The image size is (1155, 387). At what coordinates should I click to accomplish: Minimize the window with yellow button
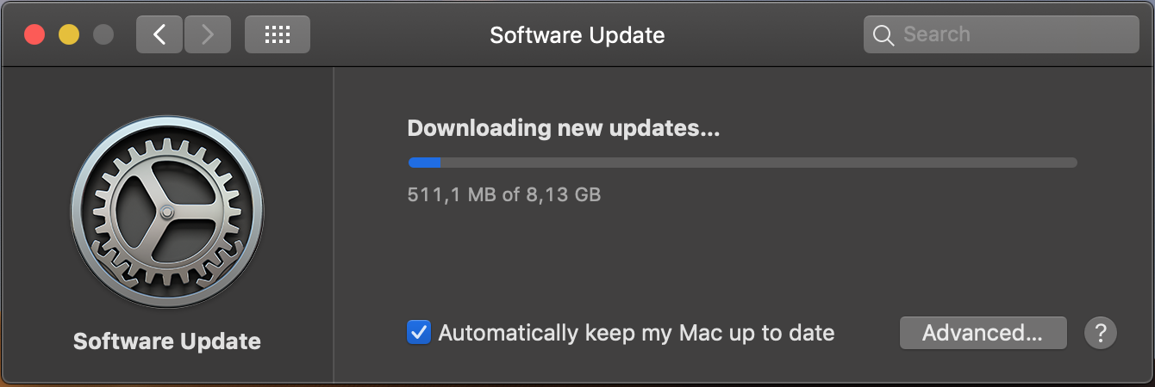tap(69, 34)
